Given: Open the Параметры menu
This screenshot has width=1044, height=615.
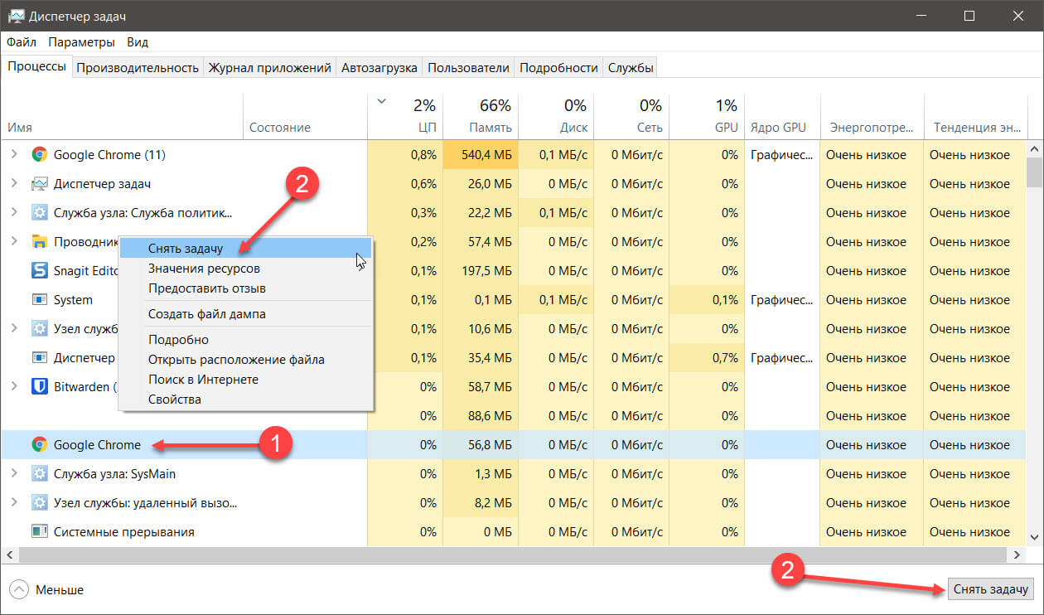Looking at the screenshot, I should [x=81, y=42].
